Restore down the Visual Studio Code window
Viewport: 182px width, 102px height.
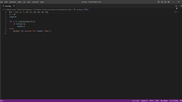[x=179, y=2]
